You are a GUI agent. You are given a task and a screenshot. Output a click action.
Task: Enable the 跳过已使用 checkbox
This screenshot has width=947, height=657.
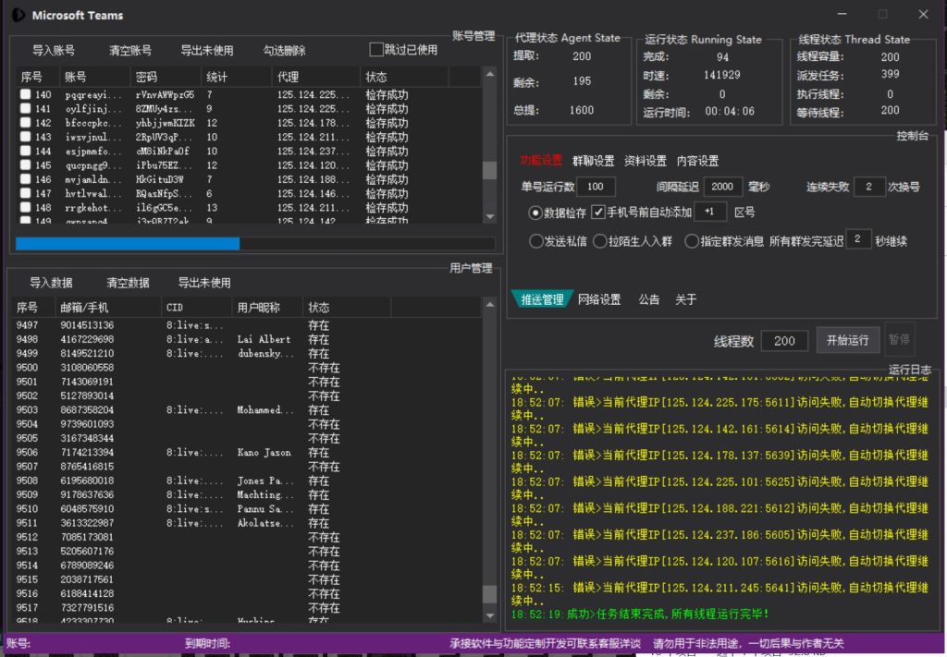[376, 50]
